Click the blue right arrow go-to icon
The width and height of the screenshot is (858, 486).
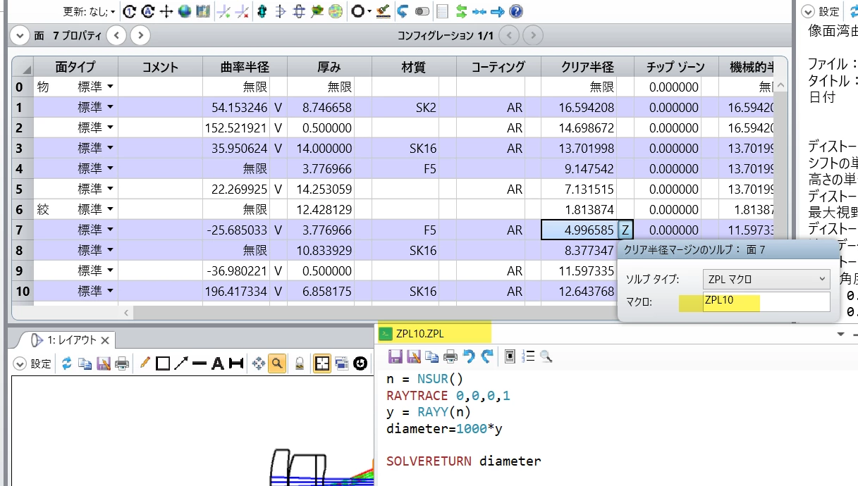[x=498, y=11]
